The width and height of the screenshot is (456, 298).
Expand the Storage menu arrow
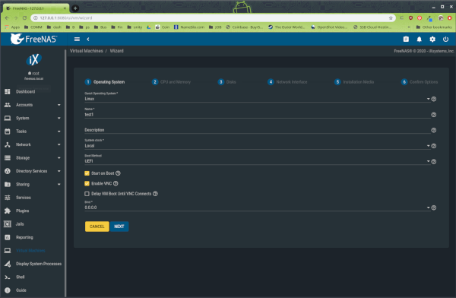coord(59,157)
